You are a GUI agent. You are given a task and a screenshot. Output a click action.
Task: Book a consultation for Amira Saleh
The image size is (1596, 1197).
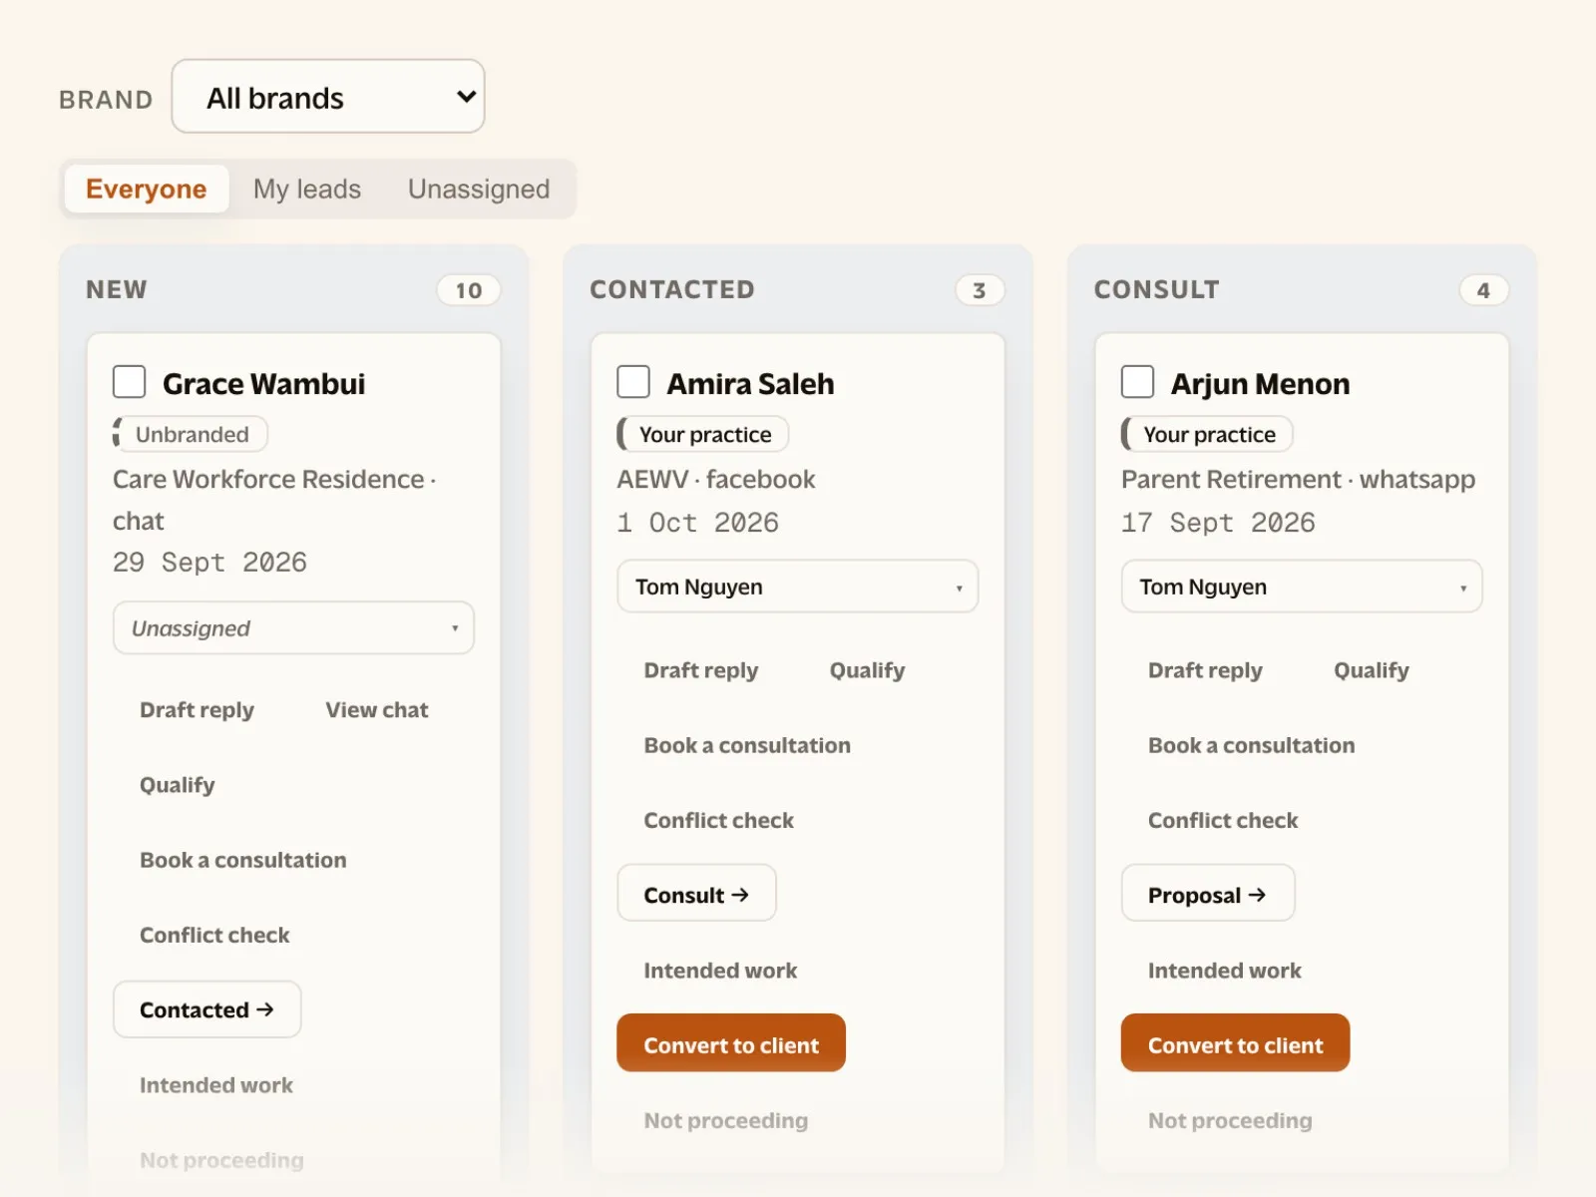(x=747, y=745)
